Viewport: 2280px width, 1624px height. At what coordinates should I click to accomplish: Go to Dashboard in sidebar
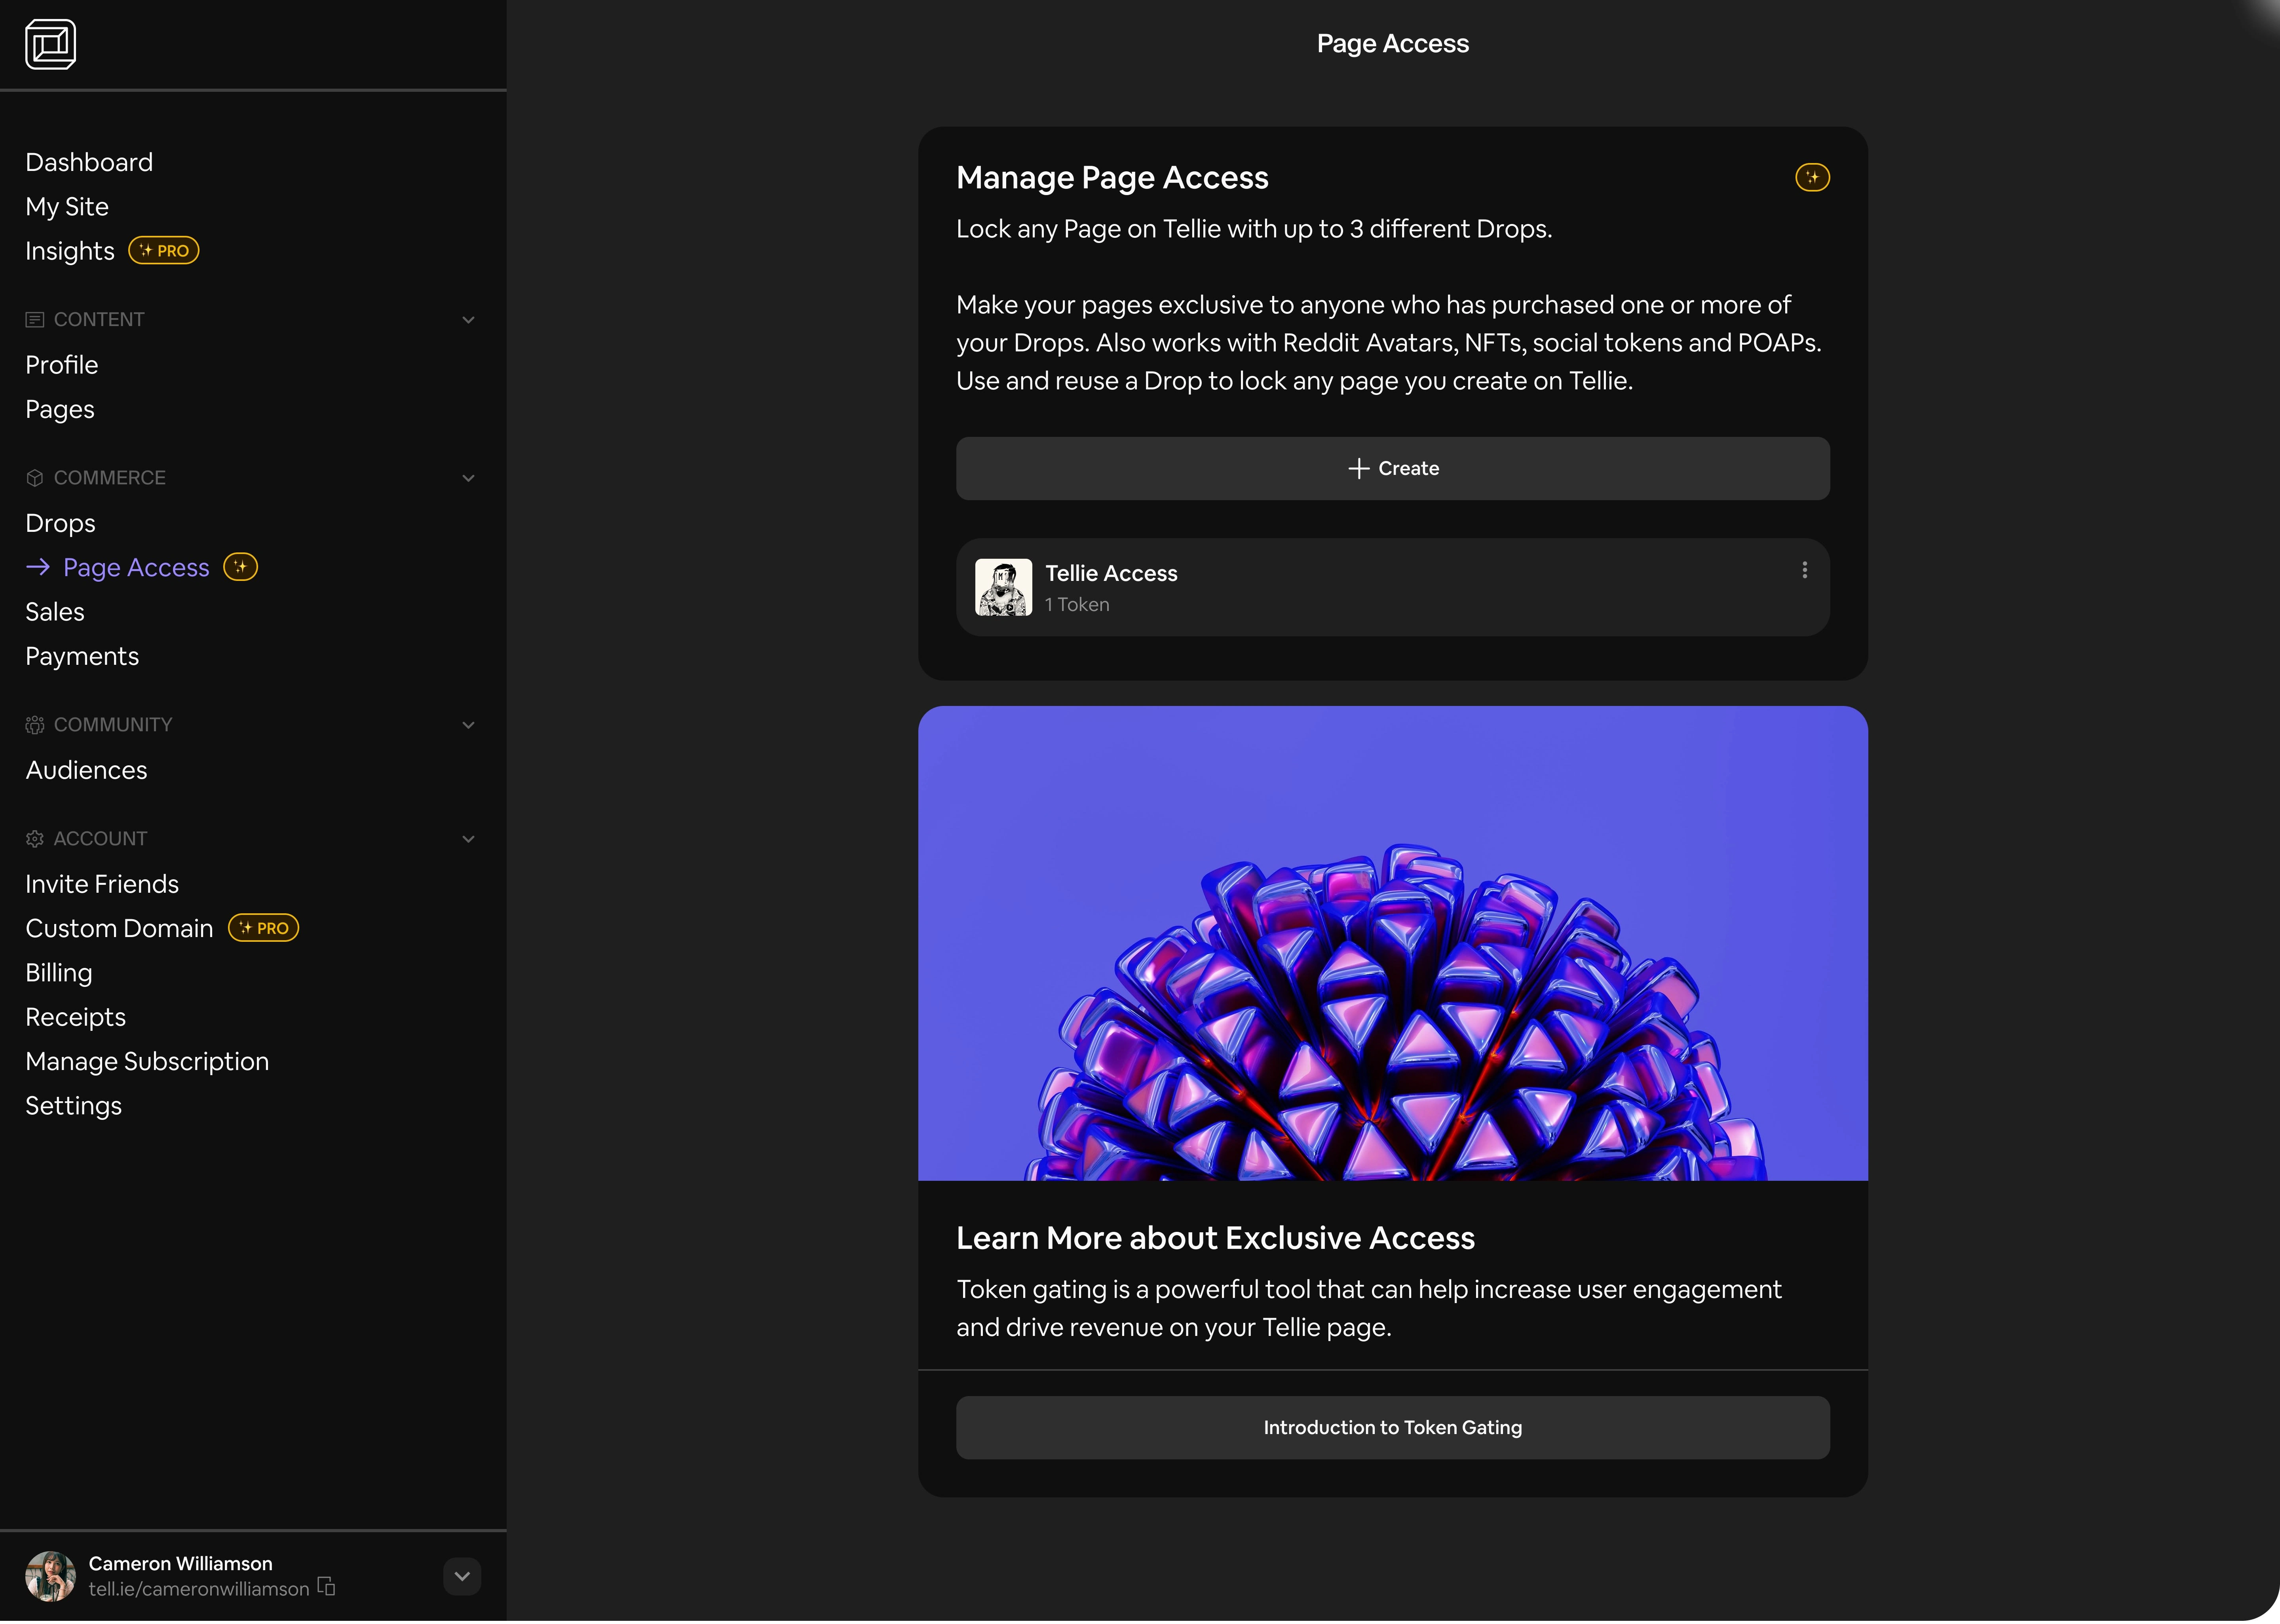(x=89, y=162)
